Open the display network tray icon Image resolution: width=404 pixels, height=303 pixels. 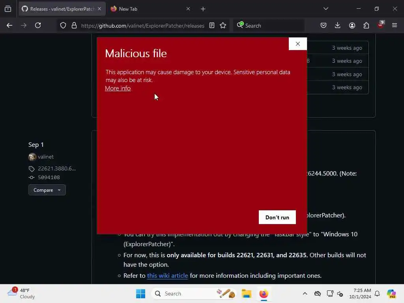click(x=330, y=294)
